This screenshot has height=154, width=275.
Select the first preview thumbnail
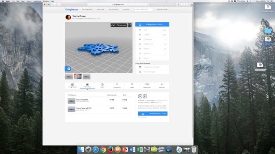(x=69, y=77)
